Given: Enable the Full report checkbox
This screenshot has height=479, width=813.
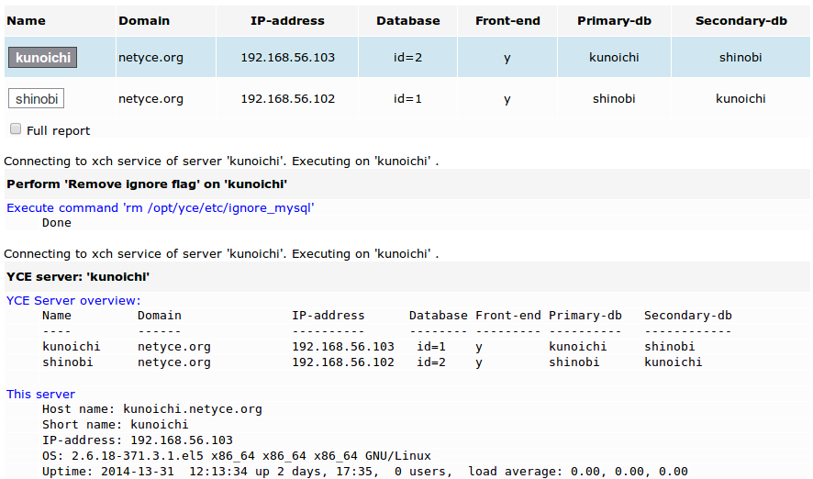Looking at the screenshot, I should tap(16, 129).
